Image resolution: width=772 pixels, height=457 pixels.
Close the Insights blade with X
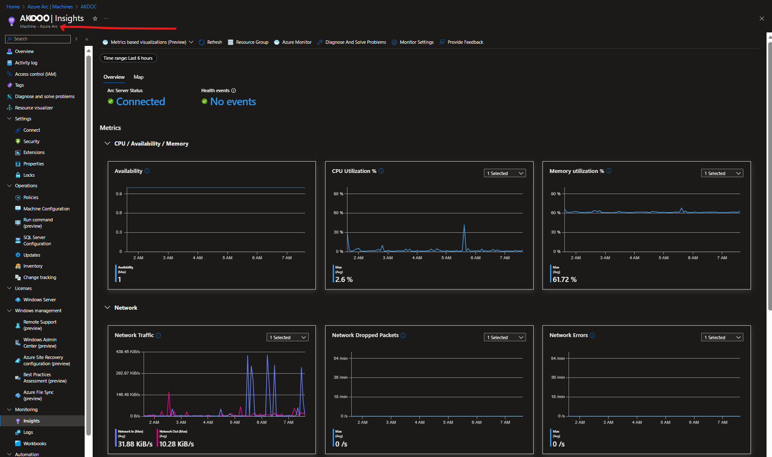point(762,19)
